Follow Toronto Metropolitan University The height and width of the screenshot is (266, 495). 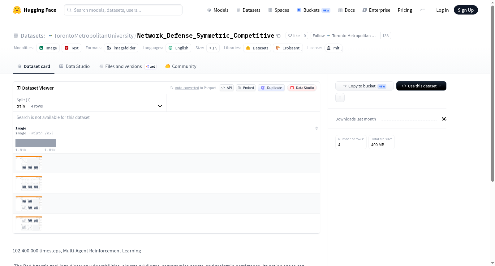345,36
